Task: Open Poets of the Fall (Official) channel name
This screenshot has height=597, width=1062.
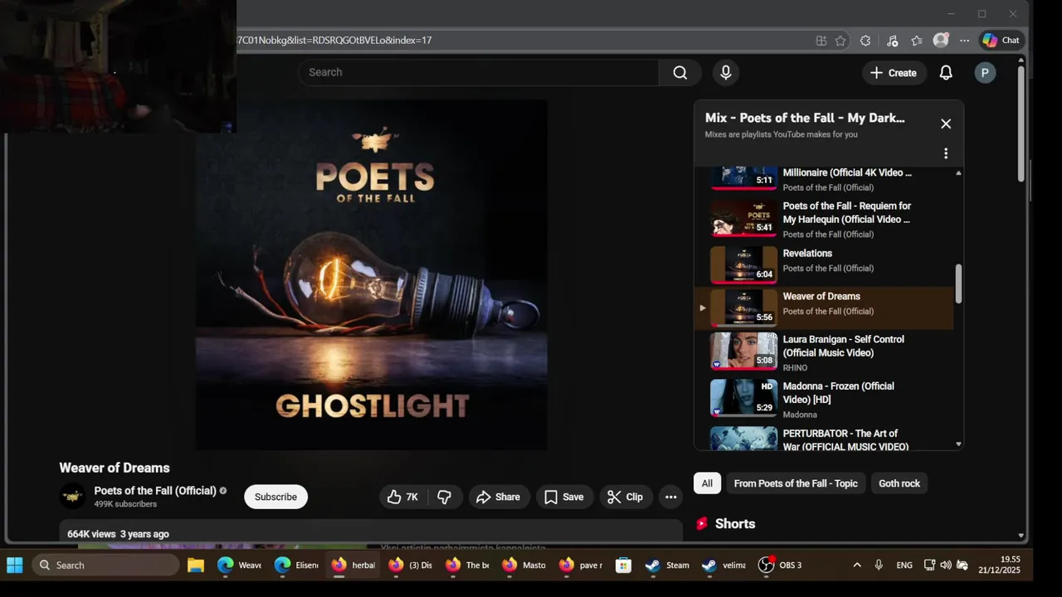Action: click(x=155, y=491)
